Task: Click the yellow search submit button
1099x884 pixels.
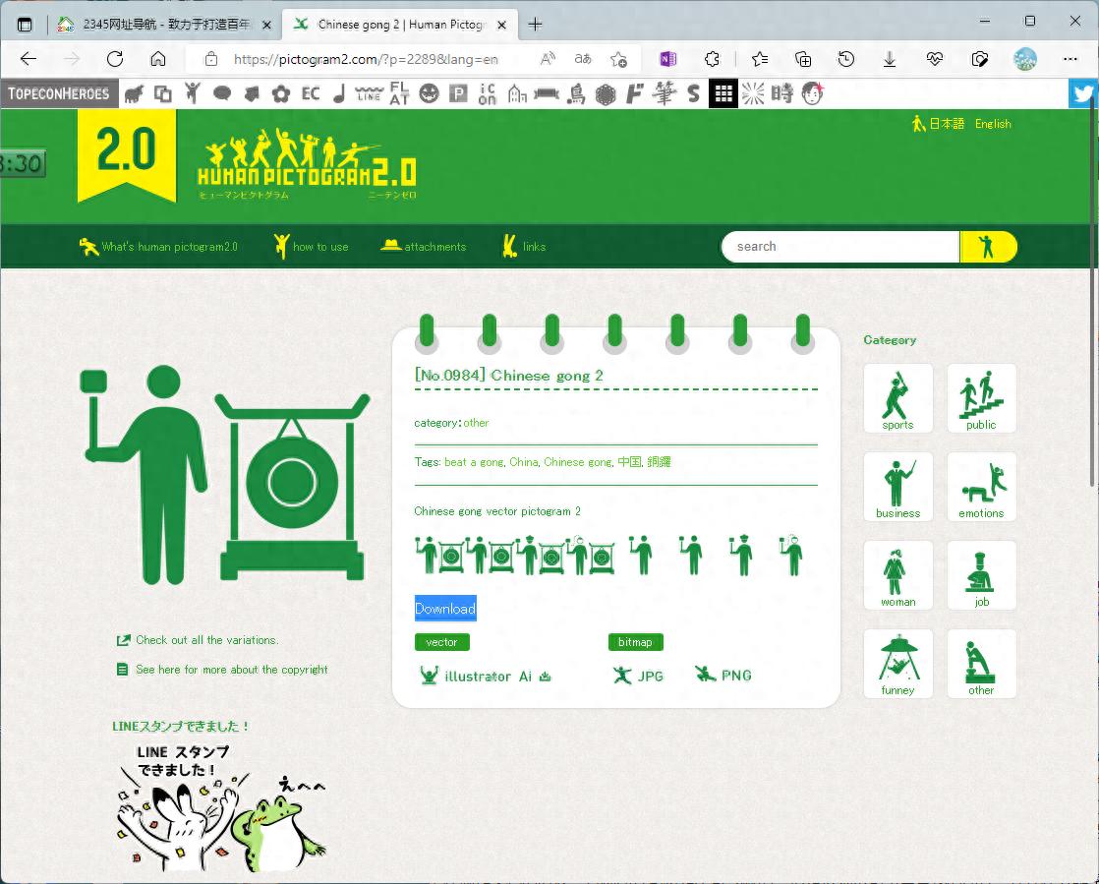Action: point(988,247)
